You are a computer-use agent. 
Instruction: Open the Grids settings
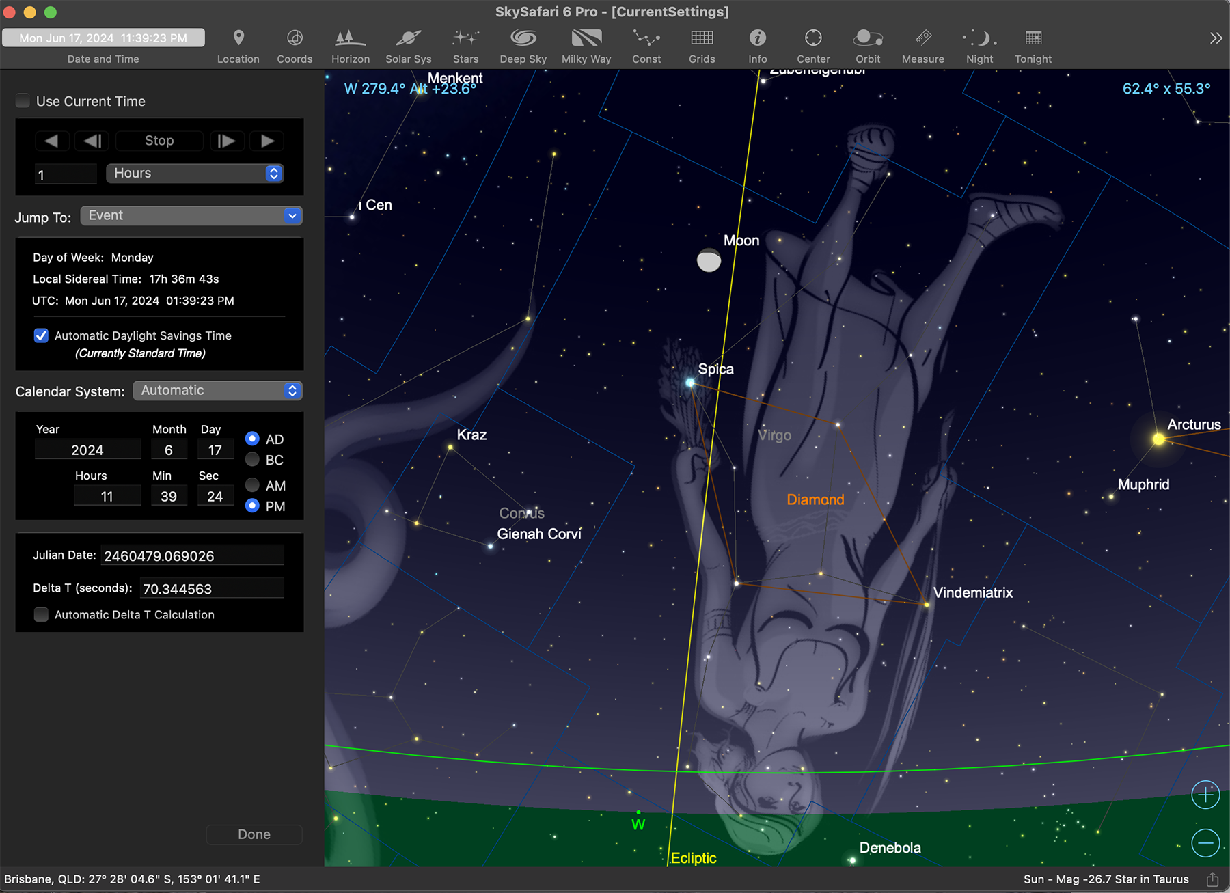click(702, 46)
